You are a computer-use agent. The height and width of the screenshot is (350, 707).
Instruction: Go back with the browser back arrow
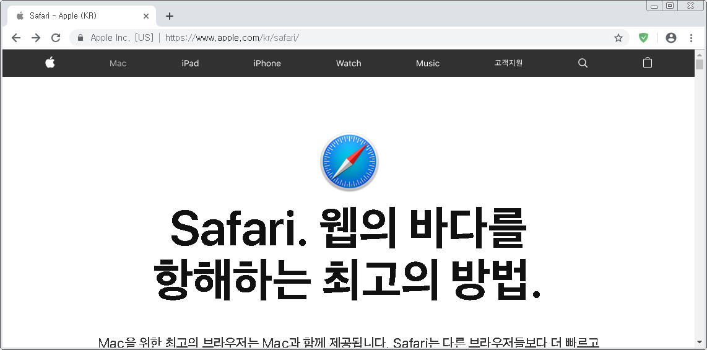[16, 38]
